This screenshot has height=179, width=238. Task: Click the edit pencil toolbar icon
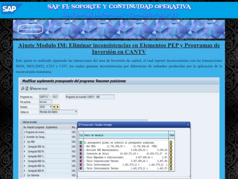pos(27,88)
